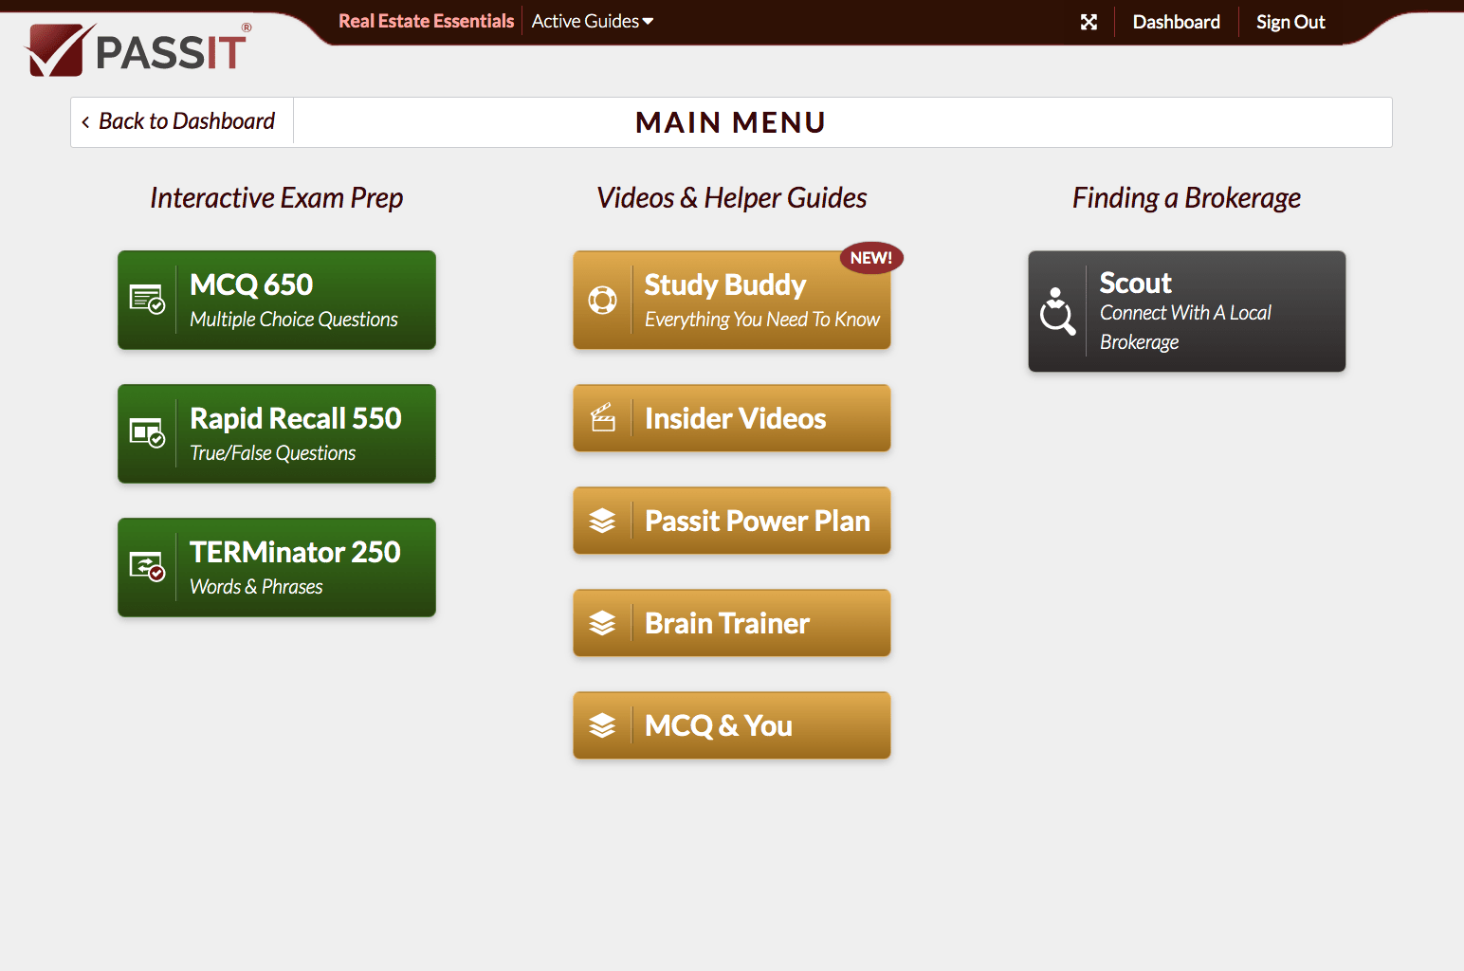The image size is (1464, 971).
Task: Go to Dashboard from the top bar
Action: pos(1176,22)
